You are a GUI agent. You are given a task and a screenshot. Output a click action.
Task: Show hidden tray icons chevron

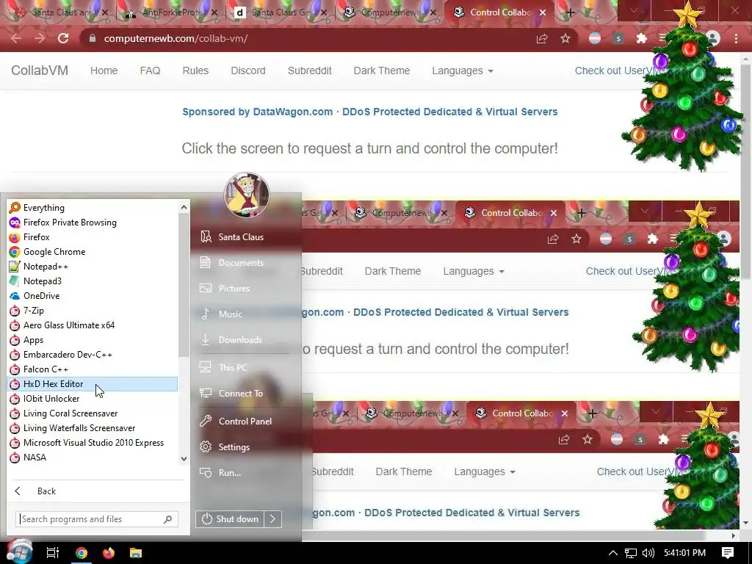point(612,553)
